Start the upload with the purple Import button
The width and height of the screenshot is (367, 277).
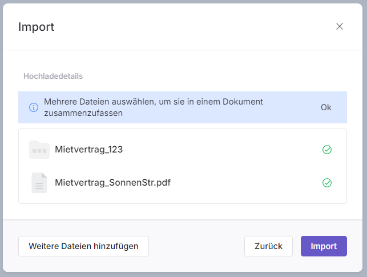pyautogui.click(x=324, y=246)
